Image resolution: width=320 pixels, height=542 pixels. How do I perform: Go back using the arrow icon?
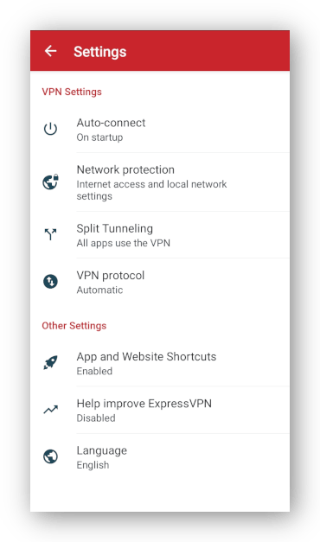50,51
